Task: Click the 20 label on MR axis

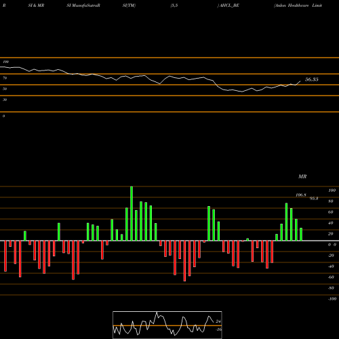Action: coord(331,234)
